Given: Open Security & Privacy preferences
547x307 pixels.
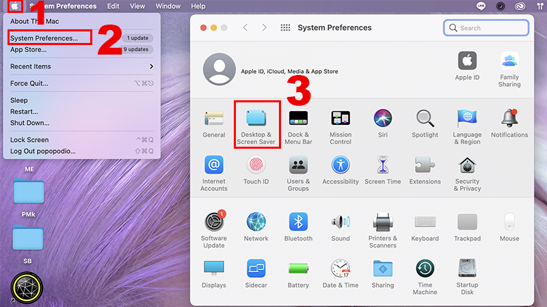Looking at the screenshot, I should click(x=467, y=174).
